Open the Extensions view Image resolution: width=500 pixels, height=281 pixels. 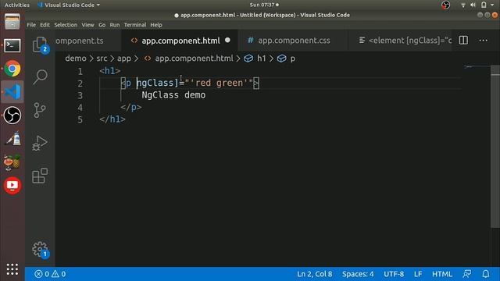pyautogui.click(x=40, y=176)
